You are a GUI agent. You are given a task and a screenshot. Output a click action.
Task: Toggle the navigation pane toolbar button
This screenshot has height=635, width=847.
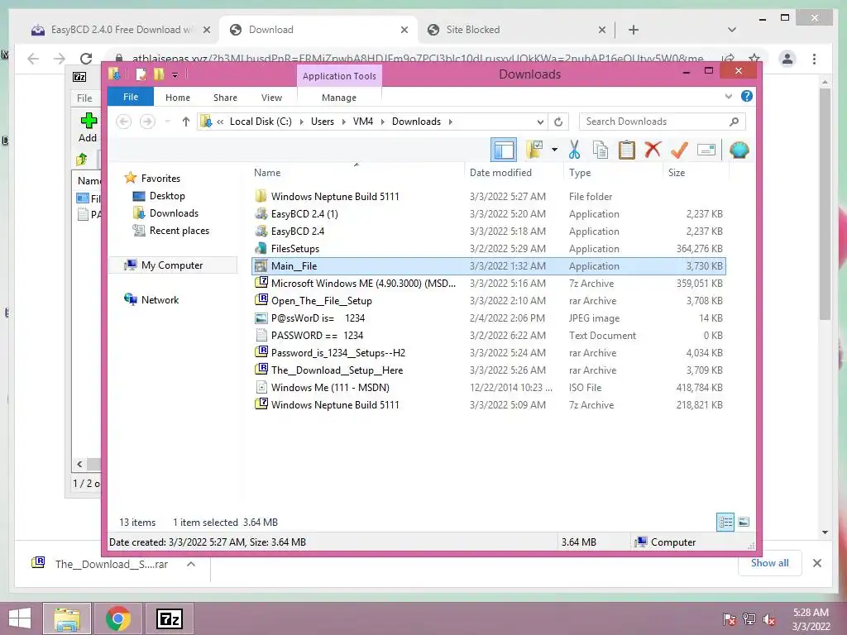[504, 150]
